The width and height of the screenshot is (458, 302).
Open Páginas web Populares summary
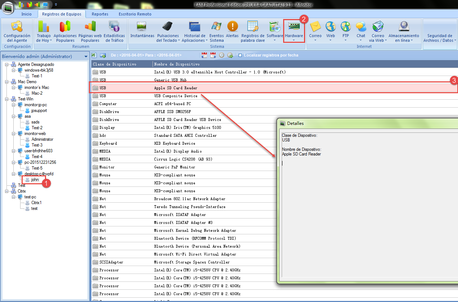pos(90,32)
